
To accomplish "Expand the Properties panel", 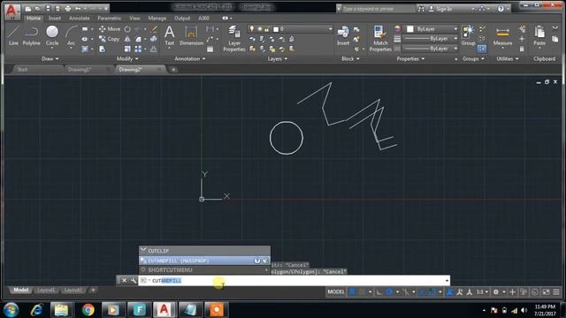I will click(x=410, y=58).
